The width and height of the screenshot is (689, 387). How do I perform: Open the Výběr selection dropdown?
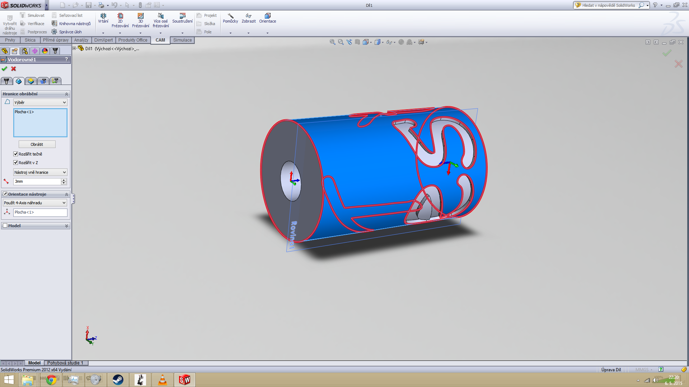coord(40,102)
